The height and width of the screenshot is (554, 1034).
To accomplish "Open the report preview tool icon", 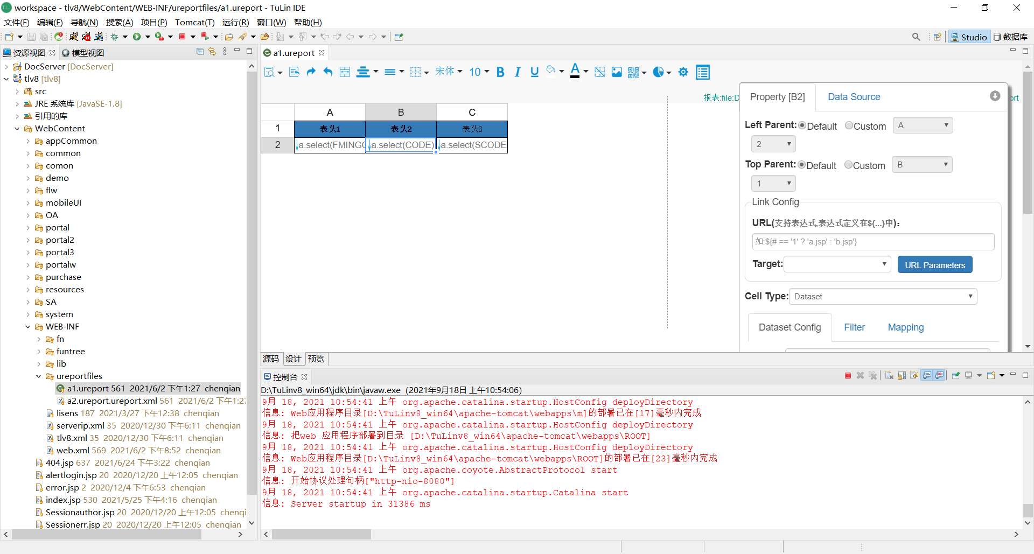I will click(x=270, y=72).
